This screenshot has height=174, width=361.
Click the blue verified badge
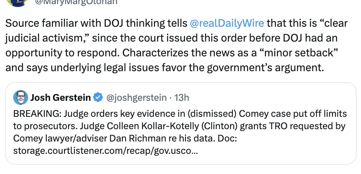pos(98,98)
